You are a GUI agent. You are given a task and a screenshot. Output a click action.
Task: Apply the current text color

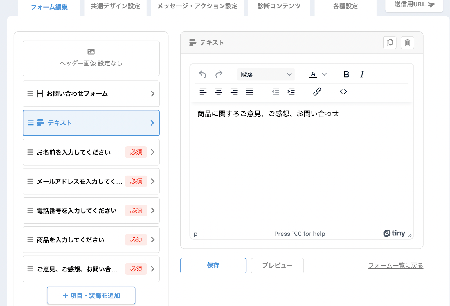313,74
